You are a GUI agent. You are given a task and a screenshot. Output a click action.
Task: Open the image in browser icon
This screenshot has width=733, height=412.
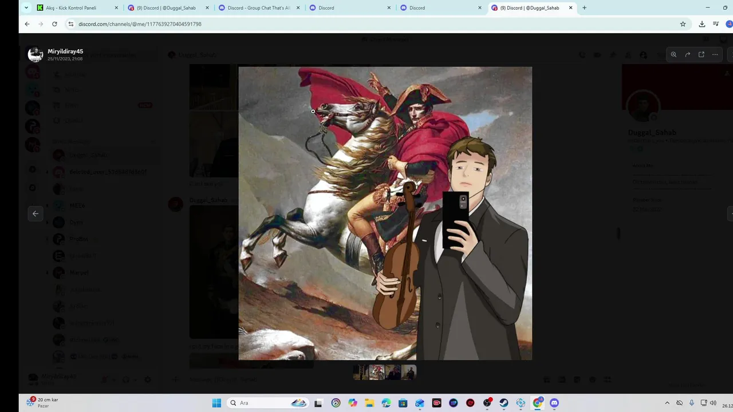pyautogui.click(x=702, y=54)
